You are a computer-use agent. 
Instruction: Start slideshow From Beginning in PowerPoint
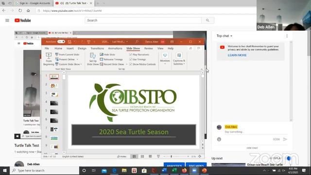(49, 59)
